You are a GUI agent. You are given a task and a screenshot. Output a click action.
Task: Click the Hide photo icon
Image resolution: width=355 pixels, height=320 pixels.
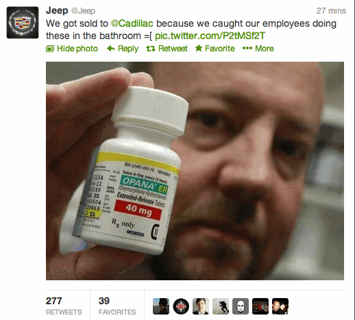point(50,49)
